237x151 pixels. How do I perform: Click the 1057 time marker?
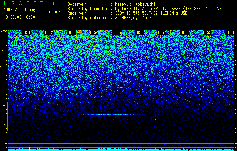click(x=162, y=32)
